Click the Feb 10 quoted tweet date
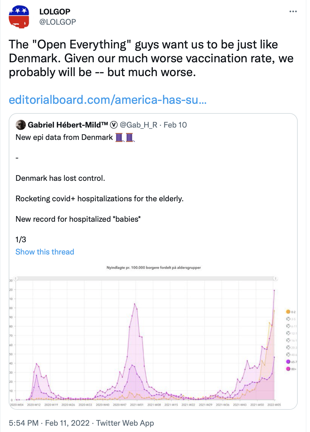This screenshot has height=432, width=310. click(175, 125)
